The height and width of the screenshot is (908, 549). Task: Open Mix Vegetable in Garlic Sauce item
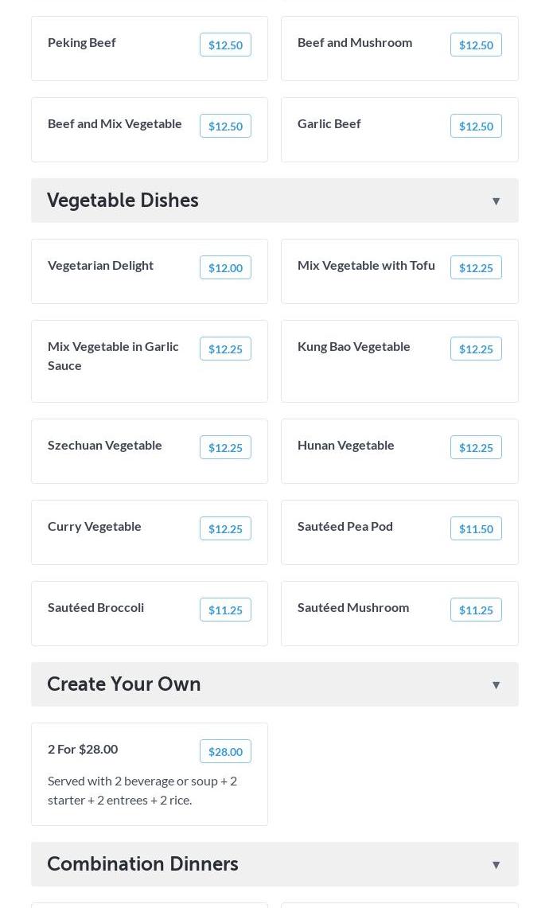coord(113,356)
